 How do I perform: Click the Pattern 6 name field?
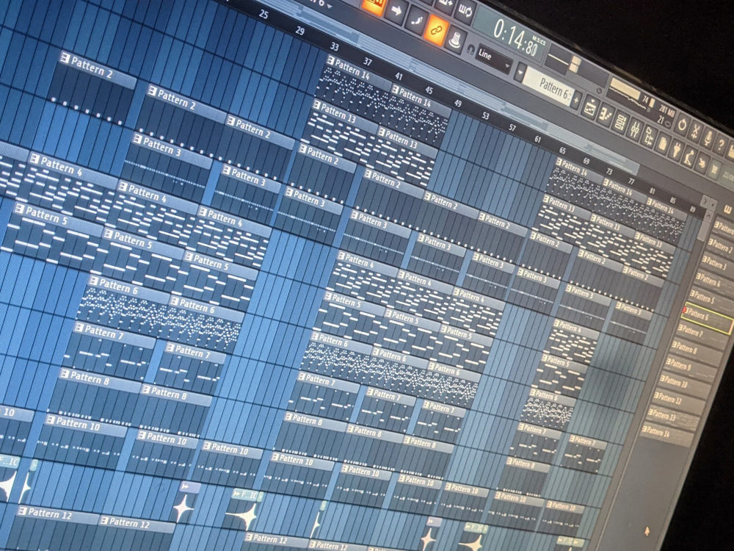[x=548, y=87]
